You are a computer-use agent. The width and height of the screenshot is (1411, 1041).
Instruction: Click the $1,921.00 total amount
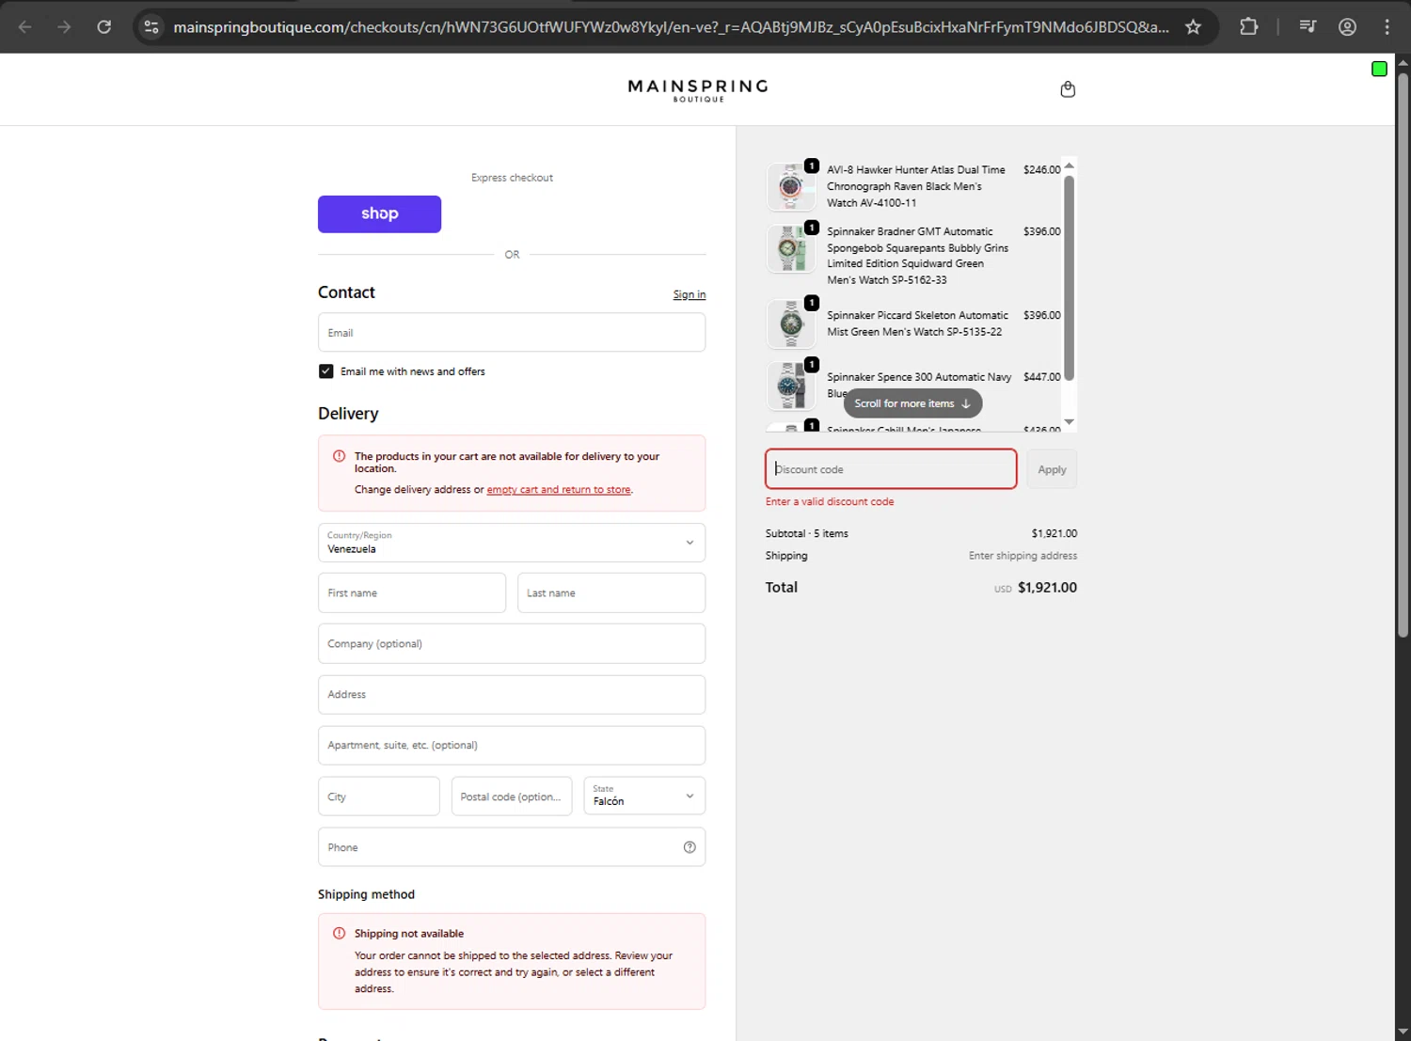coord(1047,588)
